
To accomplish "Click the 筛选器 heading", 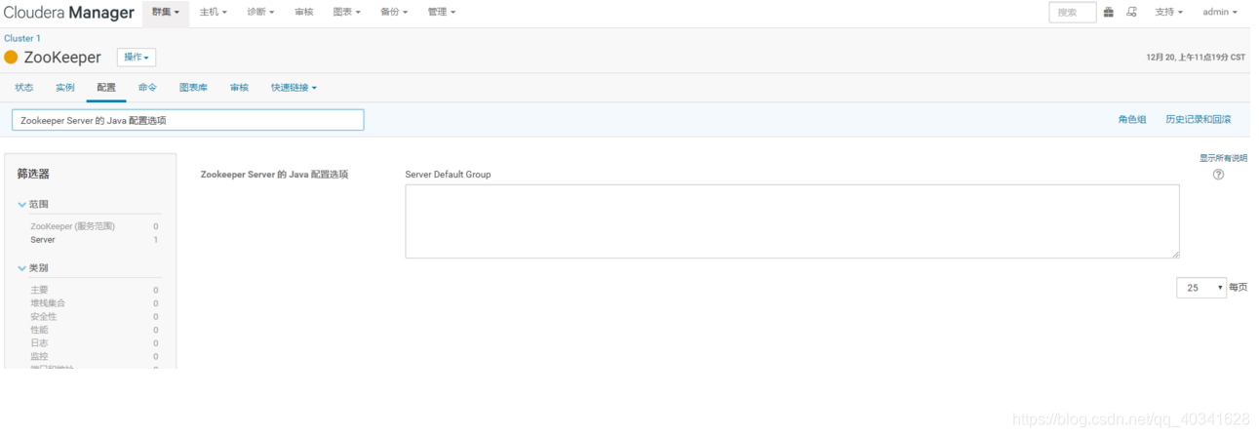I will click(x=32, y=174).
